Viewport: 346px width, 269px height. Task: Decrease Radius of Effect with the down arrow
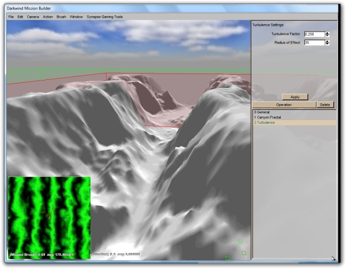tap(328, 45)
